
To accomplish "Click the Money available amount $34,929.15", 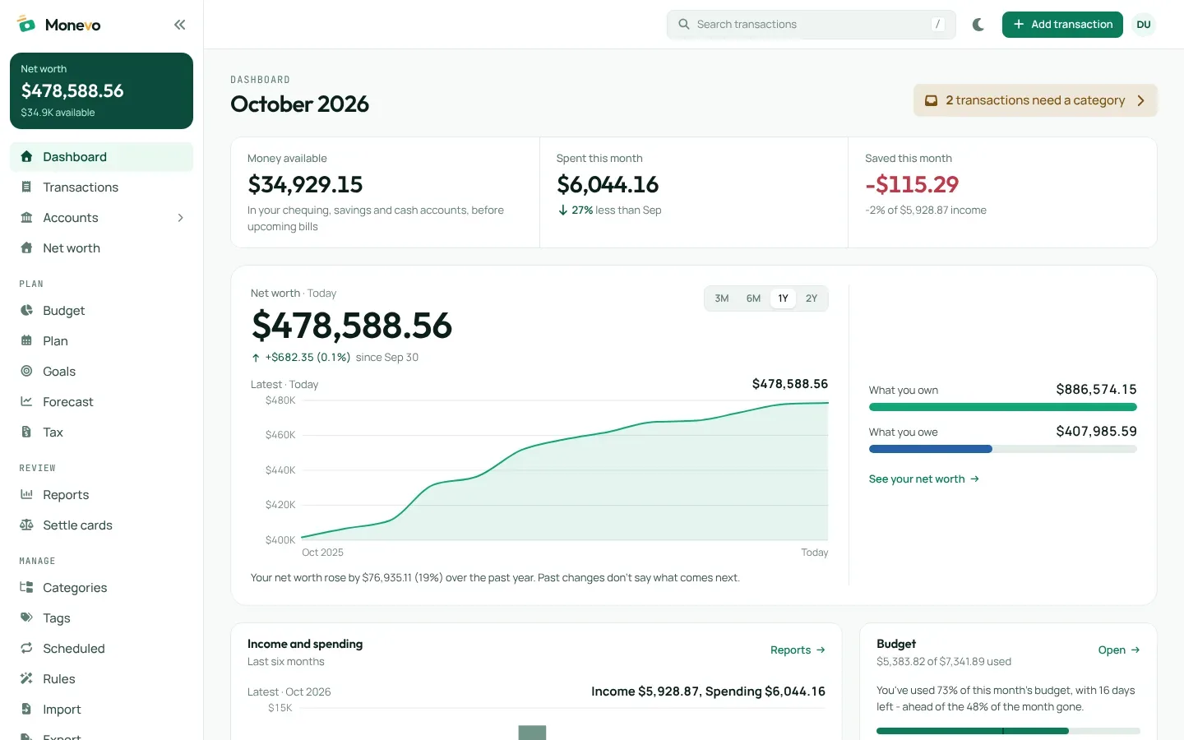I will click(x=305, y=184).
